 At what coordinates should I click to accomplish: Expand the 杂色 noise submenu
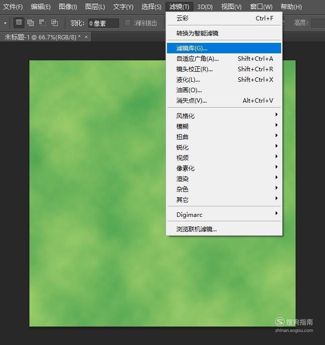(224, 189)
